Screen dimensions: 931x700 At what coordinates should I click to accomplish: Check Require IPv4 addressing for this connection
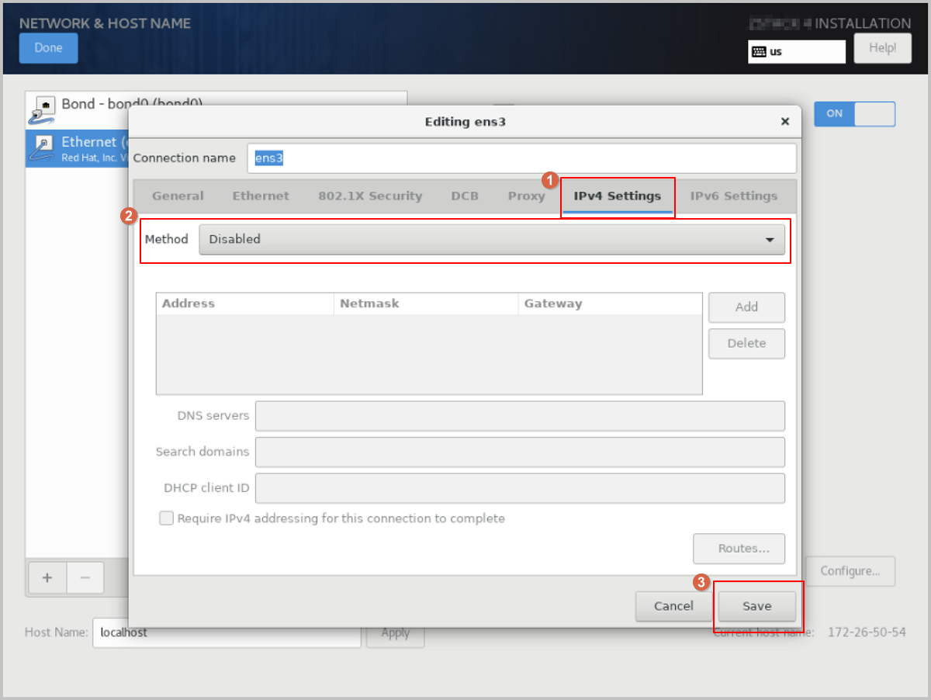(166, 518)
